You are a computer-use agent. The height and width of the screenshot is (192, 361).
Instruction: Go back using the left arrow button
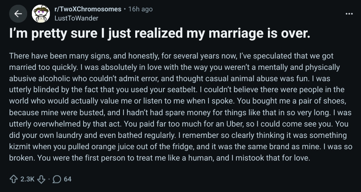click(x=18, y=14)
